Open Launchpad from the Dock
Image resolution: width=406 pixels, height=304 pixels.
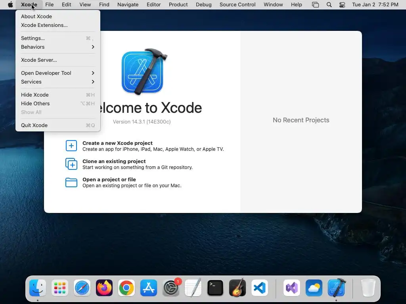point(60,288)
